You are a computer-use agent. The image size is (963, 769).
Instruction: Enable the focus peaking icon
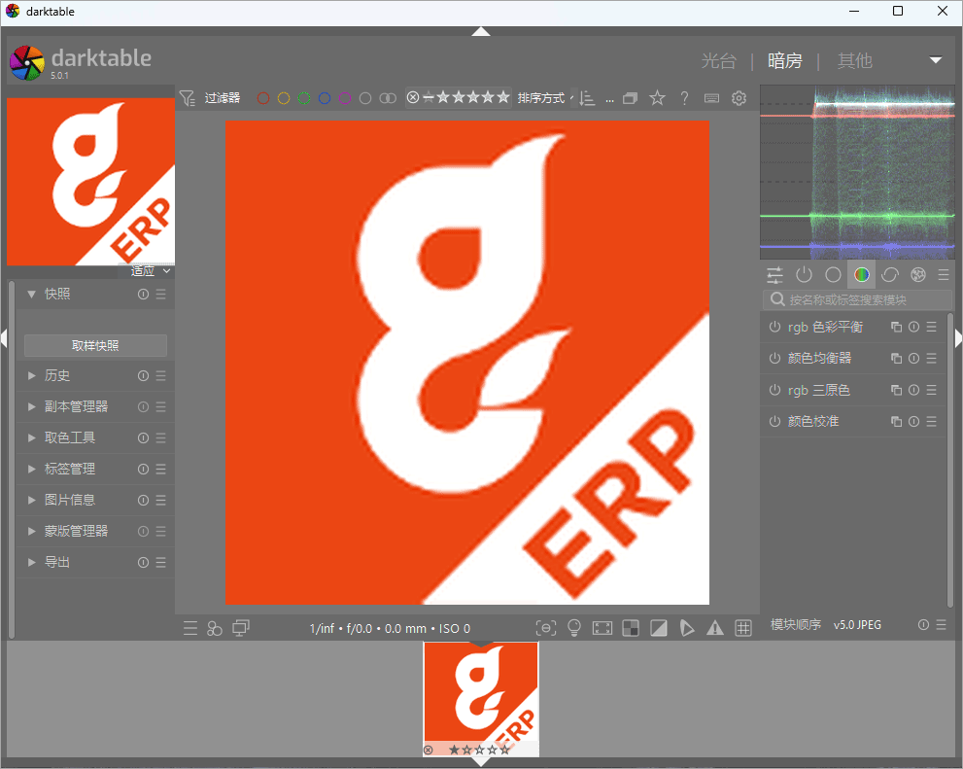pyautogui.click(x=547, y=628)
